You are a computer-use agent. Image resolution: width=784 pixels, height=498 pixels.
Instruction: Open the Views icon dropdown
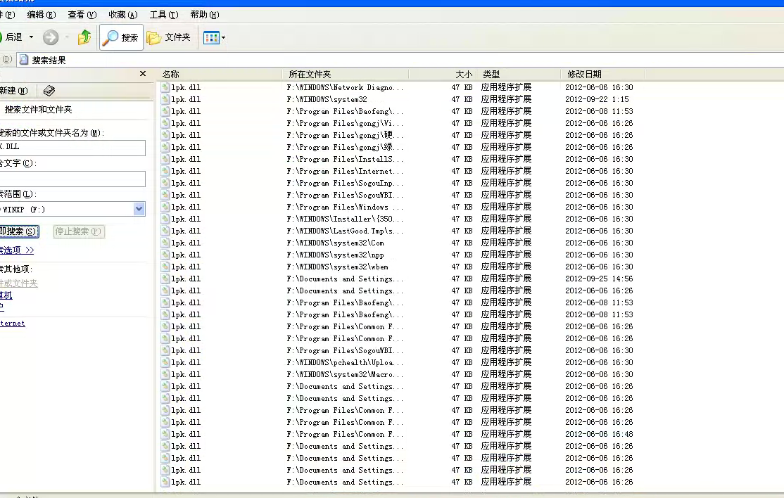click(x=215, y=37)
